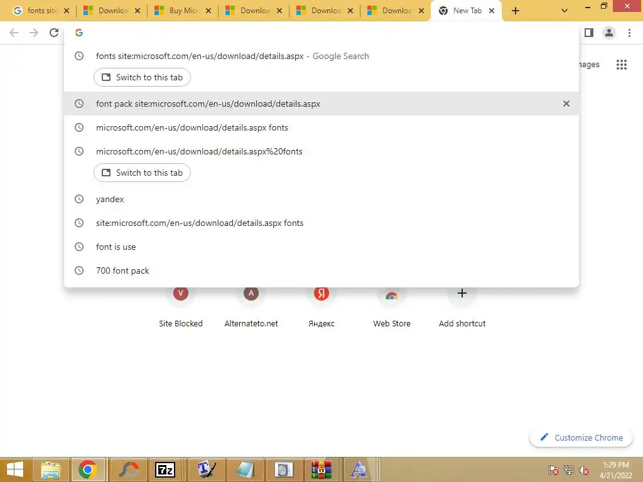Choose suggestion 'fonts site:microsoft.com...' Google Search
643x482 pixels.
(x=321, y=56)
